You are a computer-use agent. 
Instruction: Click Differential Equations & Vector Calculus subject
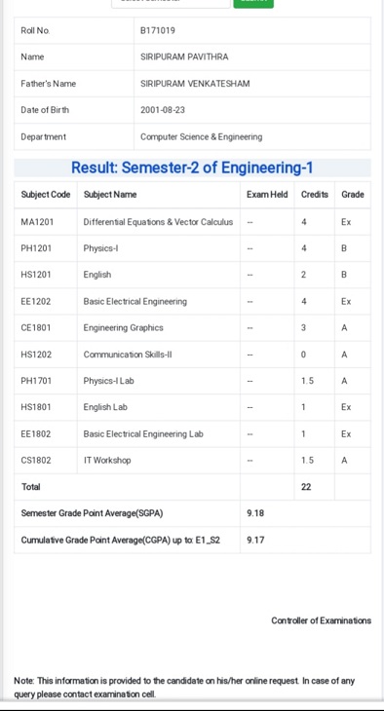(158, 222)
